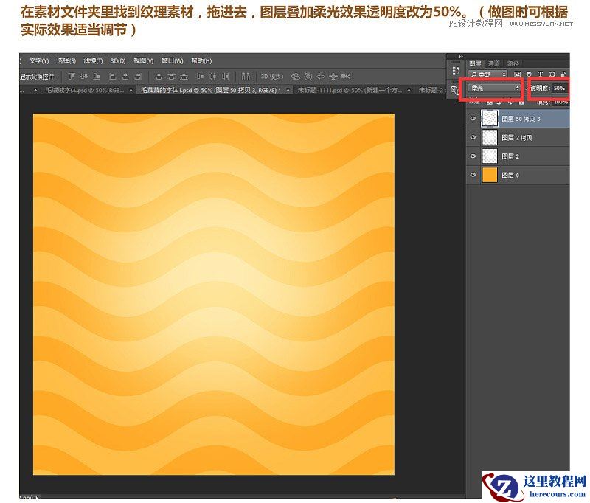Viewport: 590px width, 503px height.
Task: Toggle lock all icon
Action: 521,103
